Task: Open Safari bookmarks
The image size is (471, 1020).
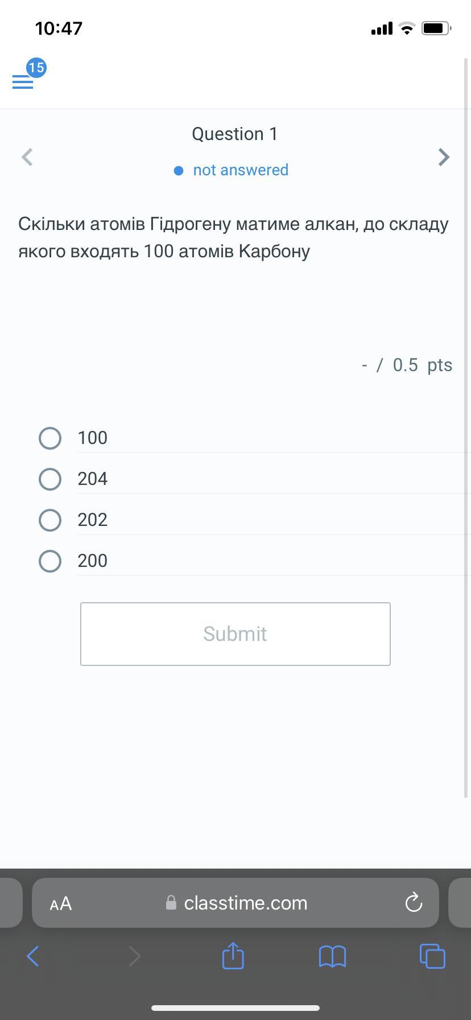Action: point(332,956)
